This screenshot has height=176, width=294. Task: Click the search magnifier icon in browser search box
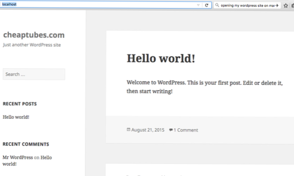(x=217, y=5)
